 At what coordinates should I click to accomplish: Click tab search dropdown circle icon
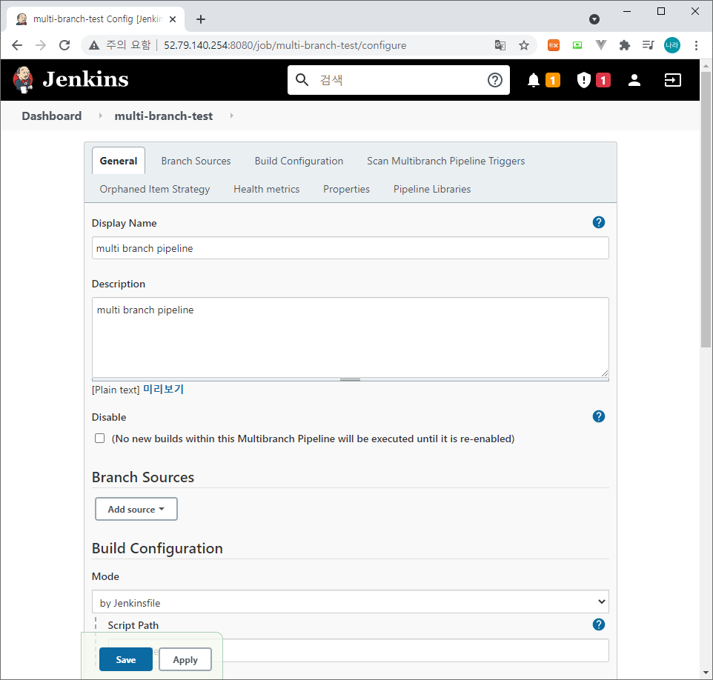pos(594,19)
